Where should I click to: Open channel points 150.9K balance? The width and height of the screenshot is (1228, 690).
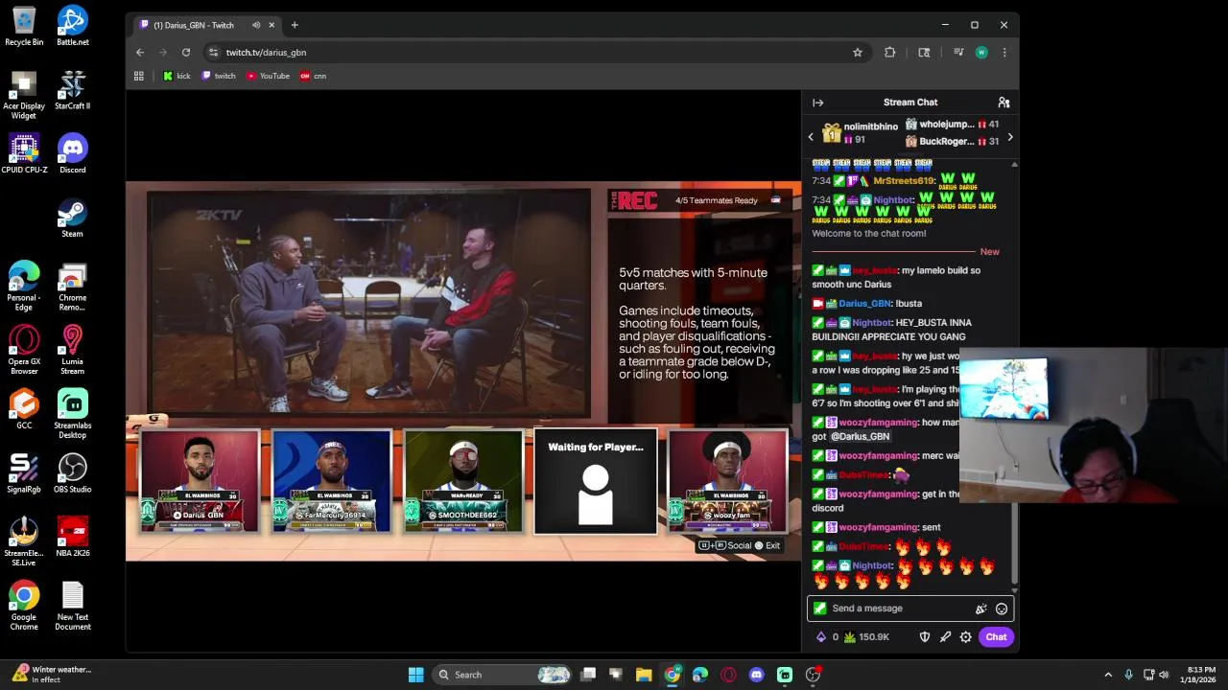pos(866,637)
